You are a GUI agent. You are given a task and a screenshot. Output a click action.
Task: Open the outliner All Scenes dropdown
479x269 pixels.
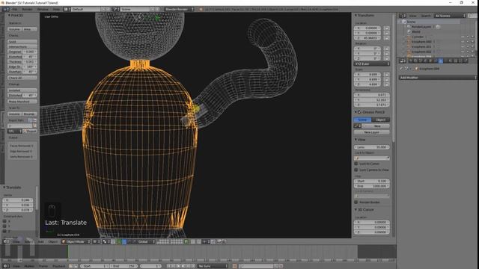(x=451, y=16)
